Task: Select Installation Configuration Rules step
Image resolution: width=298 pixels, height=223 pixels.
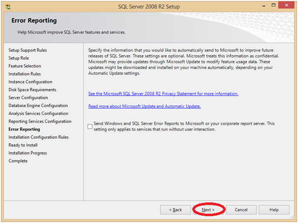Action: coord(38,137)
